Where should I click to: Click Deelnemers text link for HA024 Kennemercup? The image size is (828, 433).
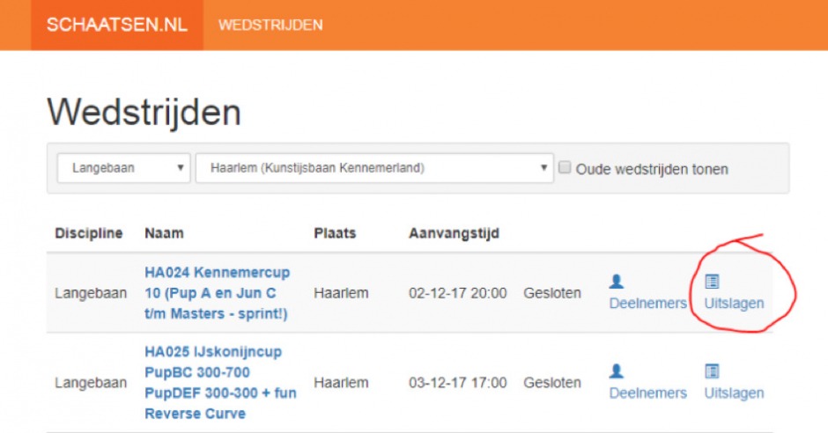(647, 304)
